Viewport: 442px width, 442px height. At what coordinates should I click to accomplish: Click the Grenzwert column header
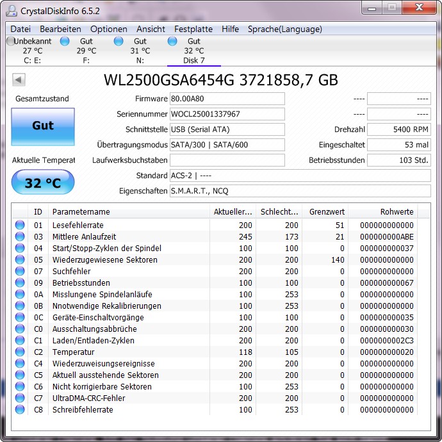(325, 211)
